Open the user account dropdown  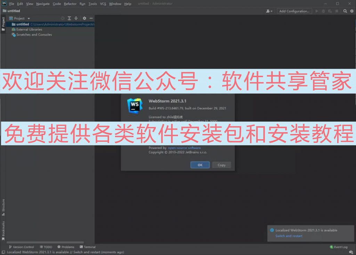click(x=269, y=11)
